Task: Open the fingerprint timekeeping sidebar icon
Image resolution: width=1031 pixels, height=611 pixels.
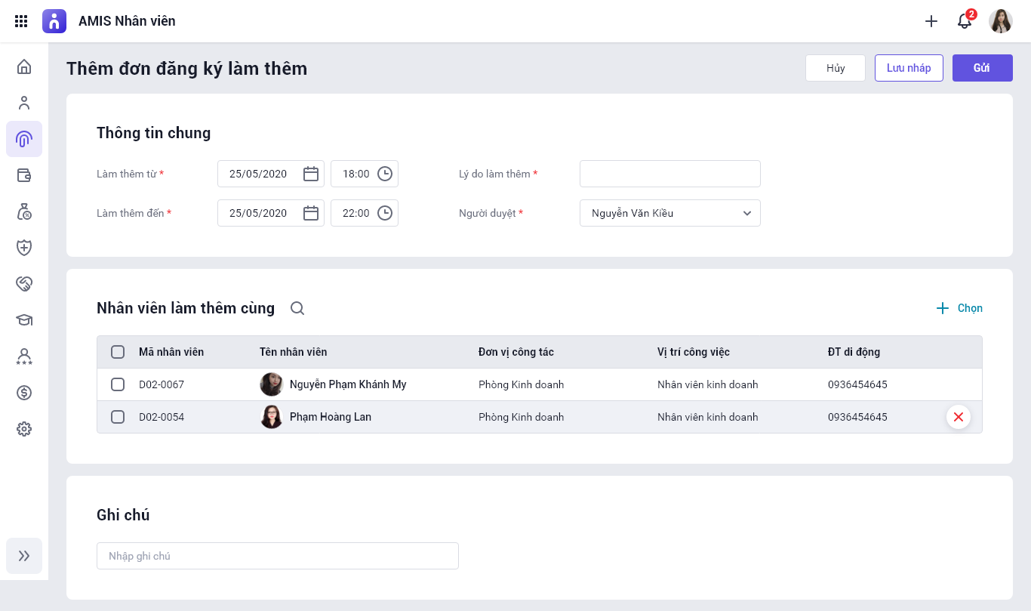Action: coord(24,139)
